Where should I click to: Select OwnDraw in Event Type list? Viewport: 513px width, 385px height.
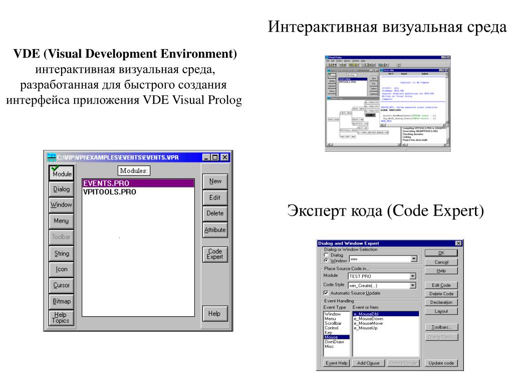[336, 341]
